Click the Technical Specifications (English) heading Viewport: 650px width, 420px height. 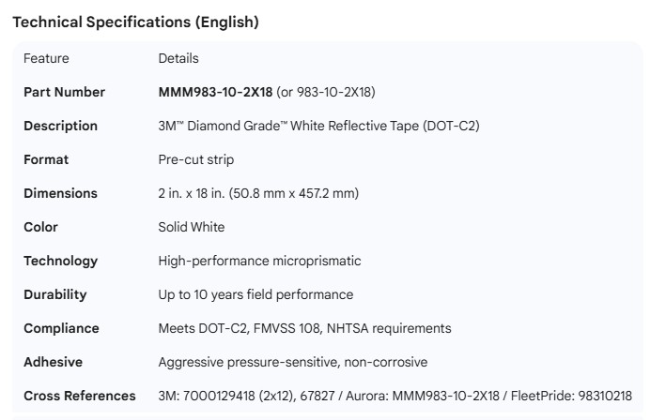coord(135,22)
